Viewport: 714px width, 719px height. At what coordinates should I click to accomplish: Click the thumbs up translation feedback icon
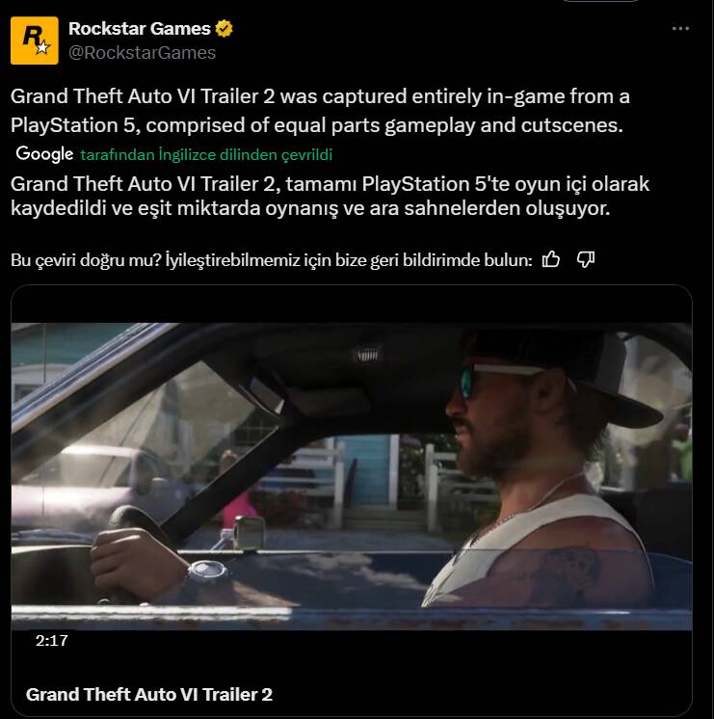tap(551, 259)
